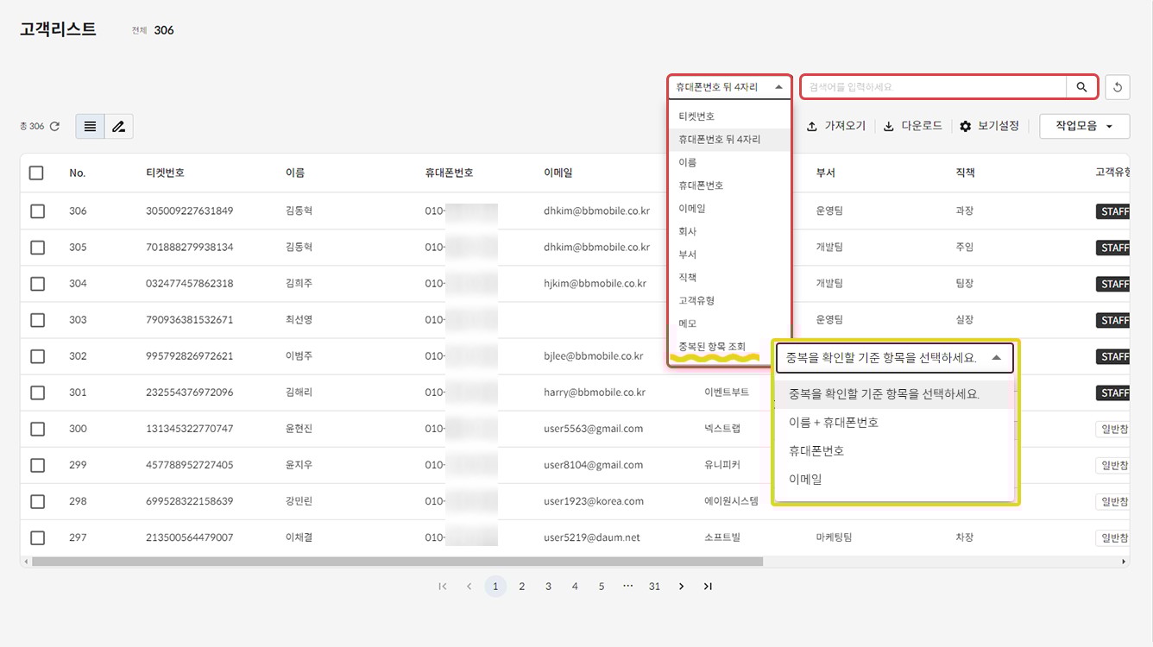1153x647 pixels.
Task: Click the reset refresh icon beside search
Action: pos(1118,87)
